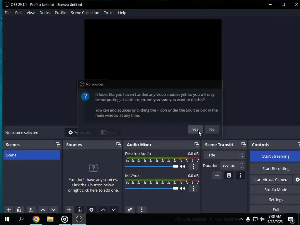Open Mic/Aux options three-dot menu
Screen dimensions: 300x225
(x=193, y=188)
